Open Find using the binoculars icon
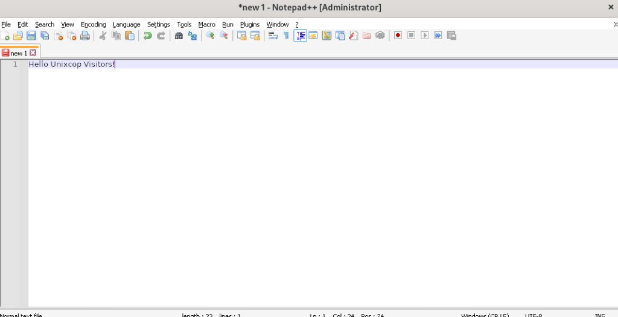Screen dimensions: 618x317 point(179,36)
